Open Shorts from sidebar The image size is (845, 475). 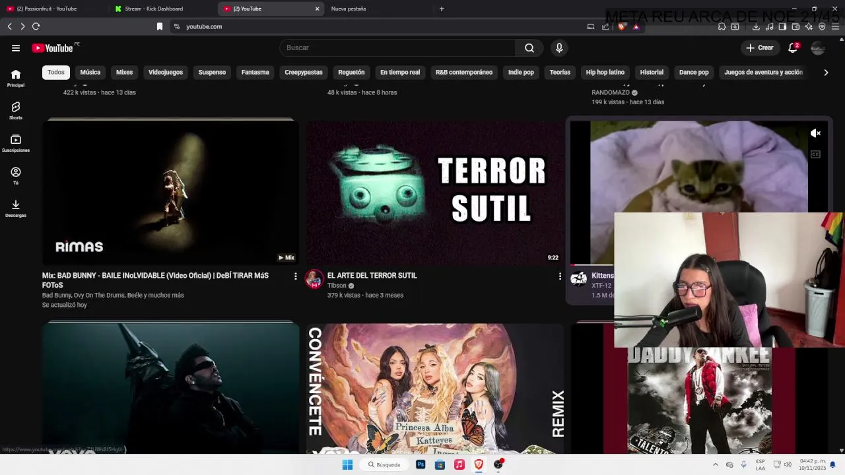pyautogui.click(x=16, y=110)
